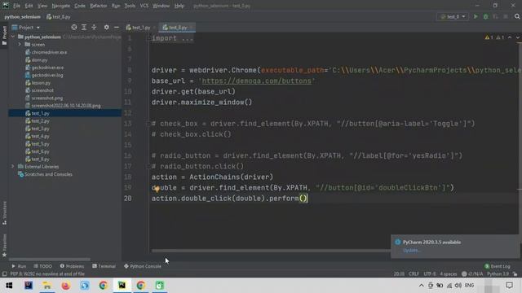Click Update link in PyCharm notification
This screenshot has height=293, width=522.
pos(411,251)
